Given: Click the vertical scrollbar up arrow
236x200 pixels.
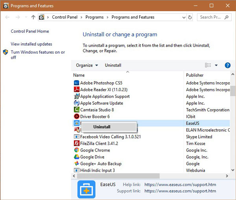Looking at the screenshot, I should (x=233, y=74).
